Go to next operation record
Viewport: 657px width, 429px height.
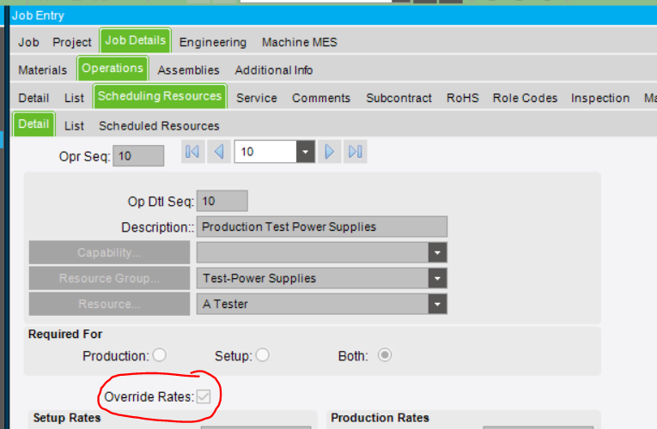(329, 152)
